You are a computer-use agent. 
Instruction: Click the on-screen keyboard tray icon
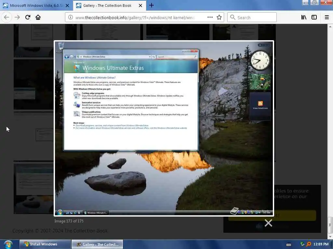point(289,244)
